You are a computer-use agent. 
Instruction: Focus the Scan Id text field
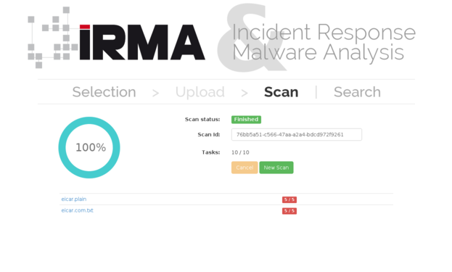[x=296, y=135]
